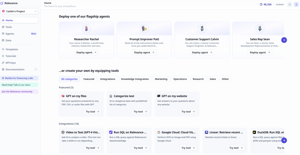Click Tutorials play icon in sidebar
This screenshot has height=155, width=300.
click(x=3, y=56)
